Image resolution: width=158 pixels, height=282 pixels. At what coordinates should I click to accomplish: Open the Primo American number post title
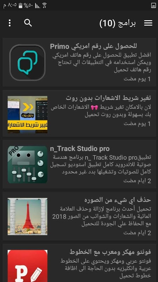(93, 47)
